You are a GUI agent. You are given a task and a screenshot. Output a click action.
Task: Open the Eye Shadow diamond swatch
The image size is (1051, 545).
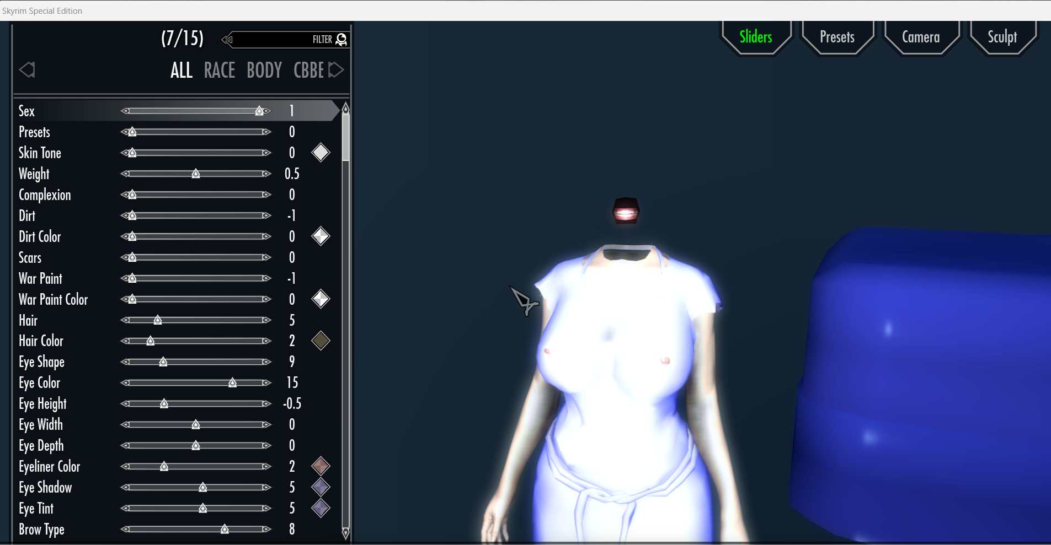pos(321,487)
